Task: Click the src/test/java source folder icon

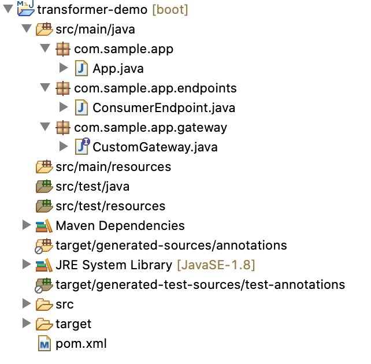Action: click(44, 187)
